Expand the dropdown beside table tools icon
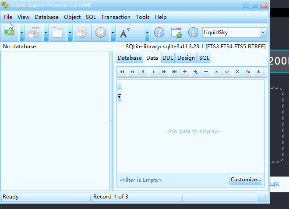This screenshot has height=209, width=289. pos(46,32)
